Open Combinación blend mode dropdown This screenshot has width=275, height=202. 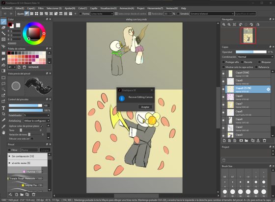pos(255,57)
